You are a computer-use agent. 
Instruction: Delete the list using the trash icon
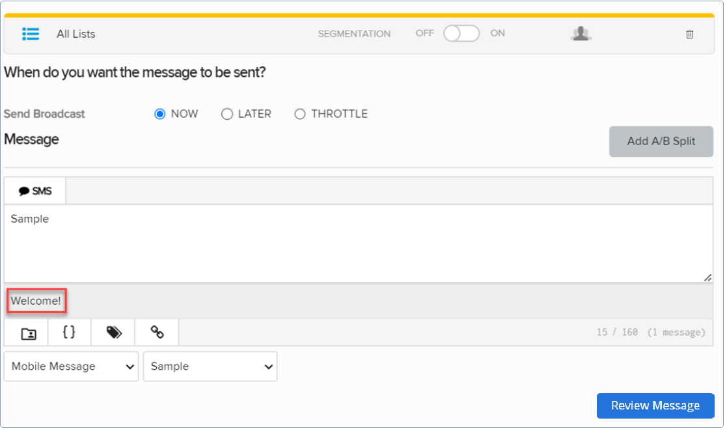coord(690,35)
